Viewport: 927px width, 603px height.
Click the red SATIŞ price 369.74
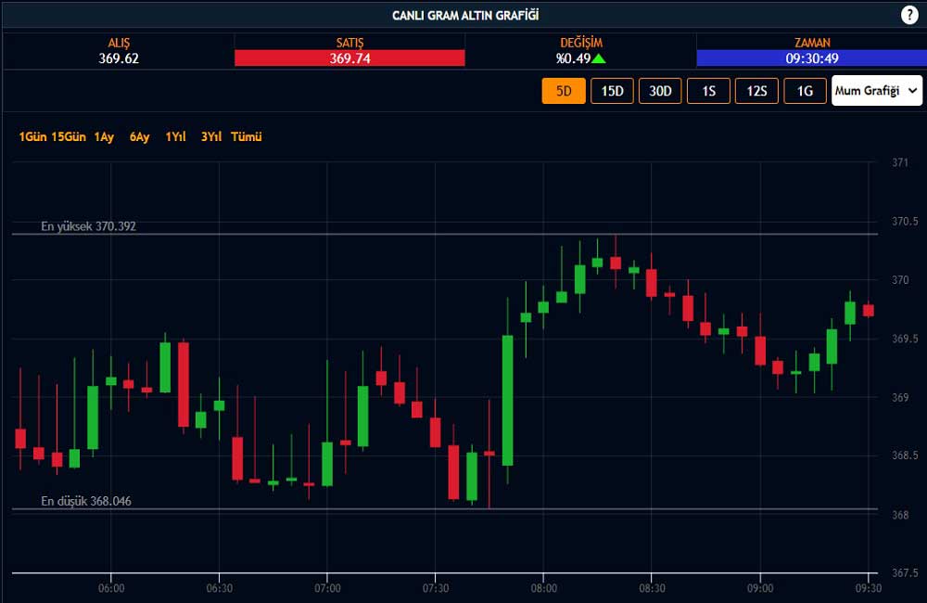pyautogui.click(x=349, y=58)
